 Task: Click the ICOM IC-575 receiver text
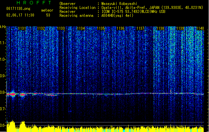pos(133,12)
